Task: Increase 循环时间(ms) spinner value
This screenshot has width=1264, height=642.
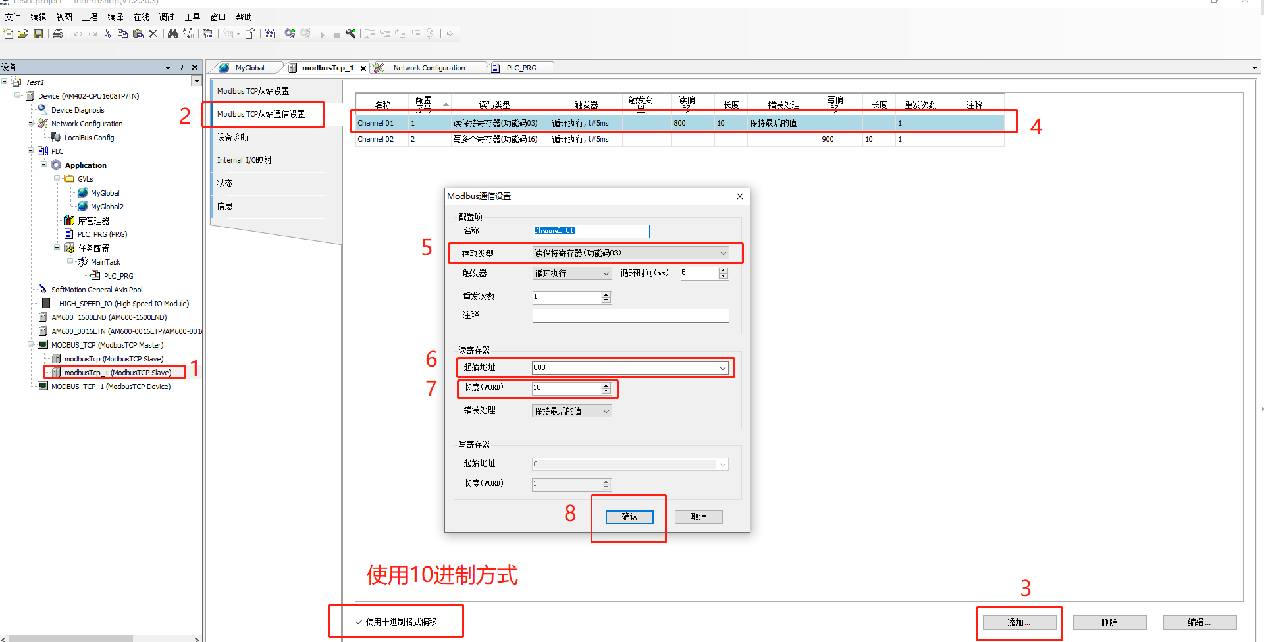Action: tap(724, 270)
